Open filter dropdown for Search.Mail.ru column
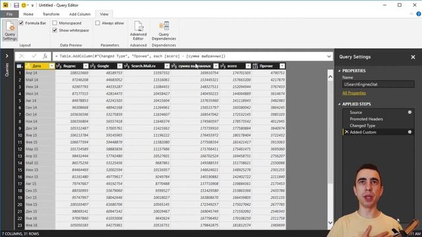 click(x=167, y=66)
